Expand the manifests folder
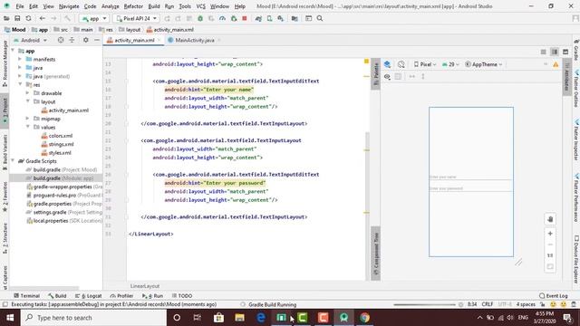 point(20,59)
